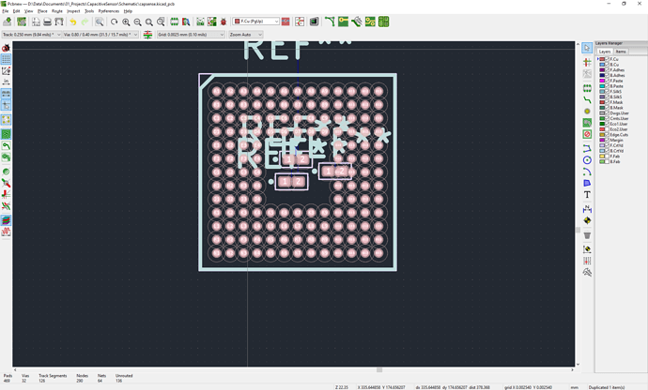
Task: Open the F.Cu active layer selector
Action: pos(255,21)
